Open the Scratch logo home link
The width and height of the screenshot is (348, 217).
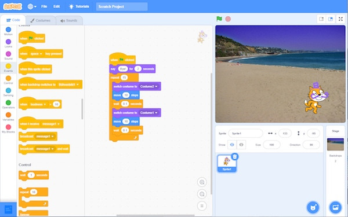13,6
